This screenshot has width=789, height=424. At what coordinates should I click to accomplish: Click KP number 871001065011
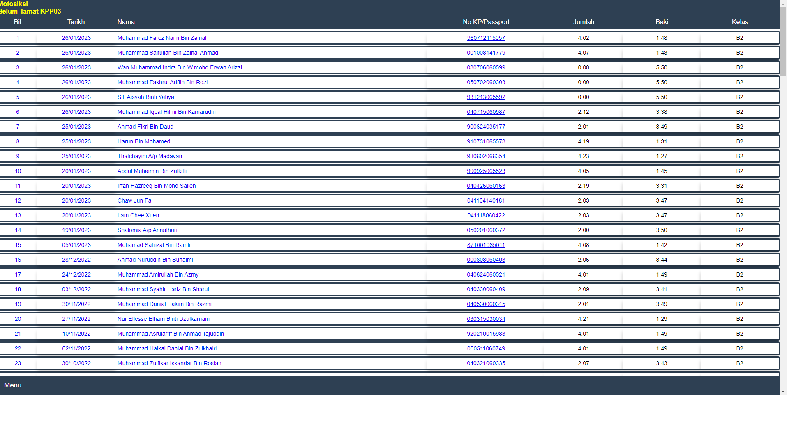pyautogui.click(x=486, y=245)
